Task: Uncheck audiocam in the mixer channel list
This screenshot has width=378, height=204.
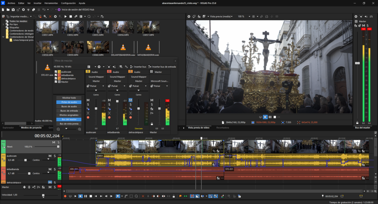Action: 56,72
